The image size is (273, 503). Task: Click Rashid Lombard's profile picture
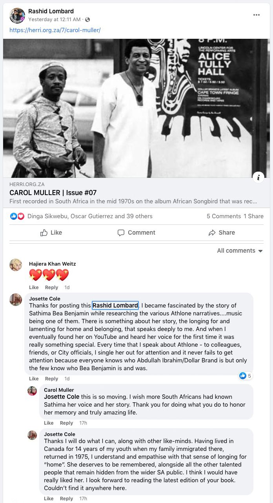point(17,15)
